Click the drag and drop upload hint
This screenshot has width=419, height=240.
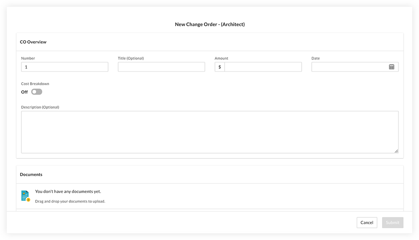(x=70, y=201)
